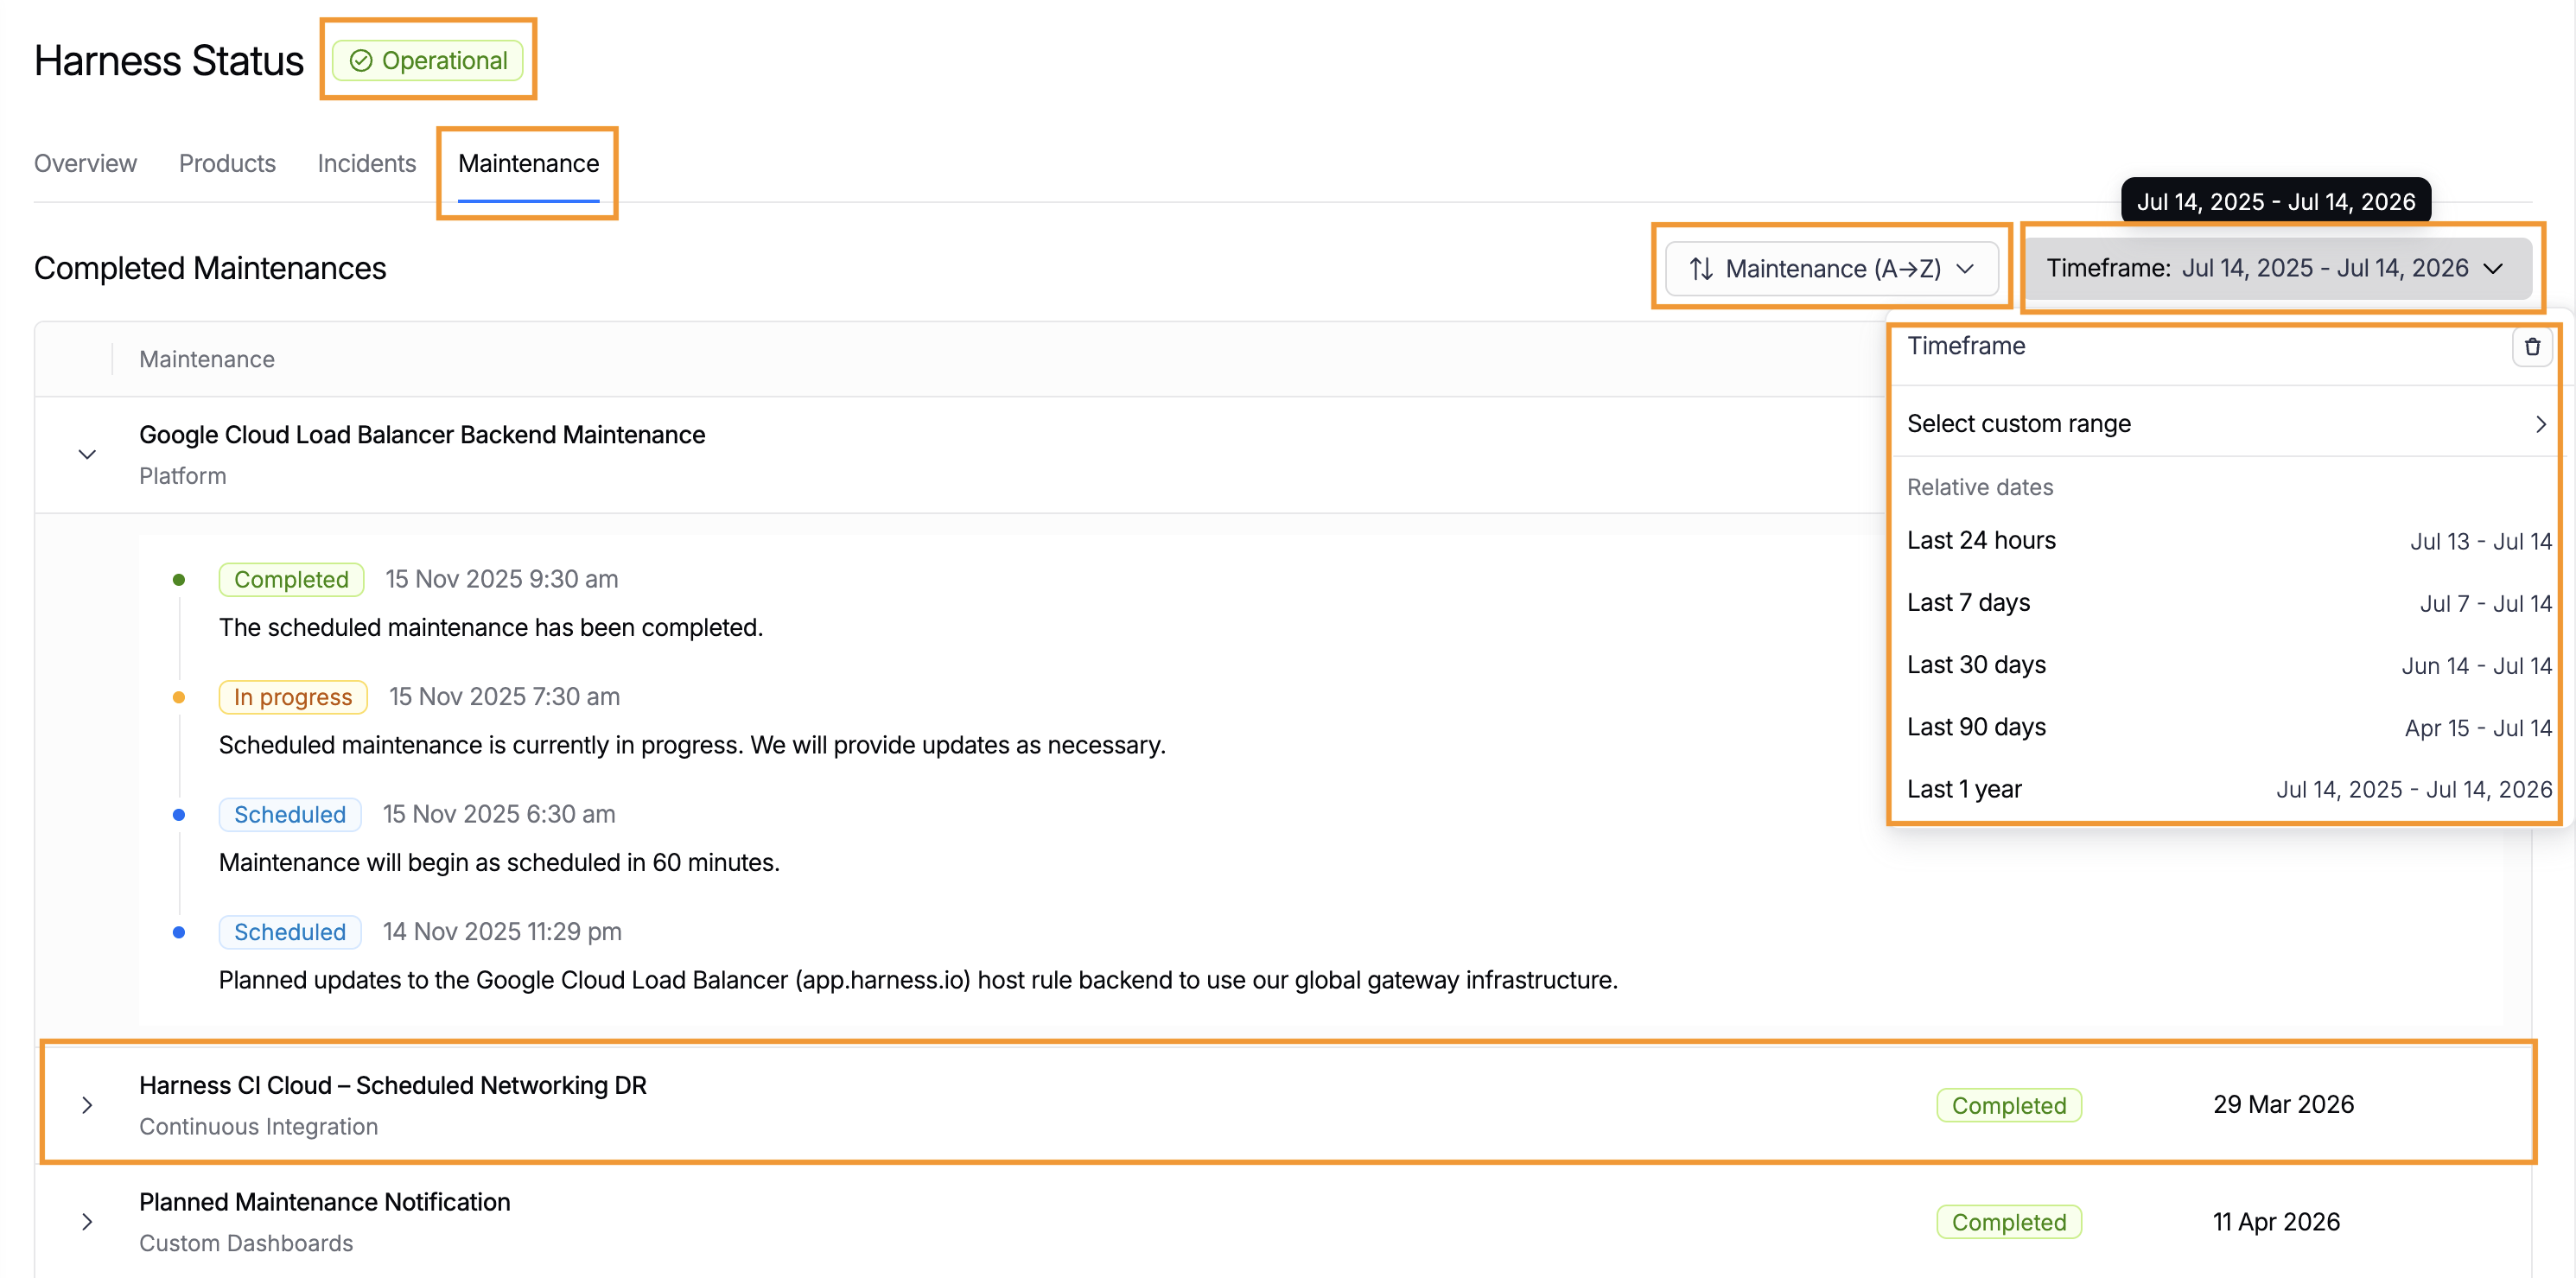Screen dimensions: 2576x1278
Task: Select Last 90 days option
Action: [x=2228, y=727]
